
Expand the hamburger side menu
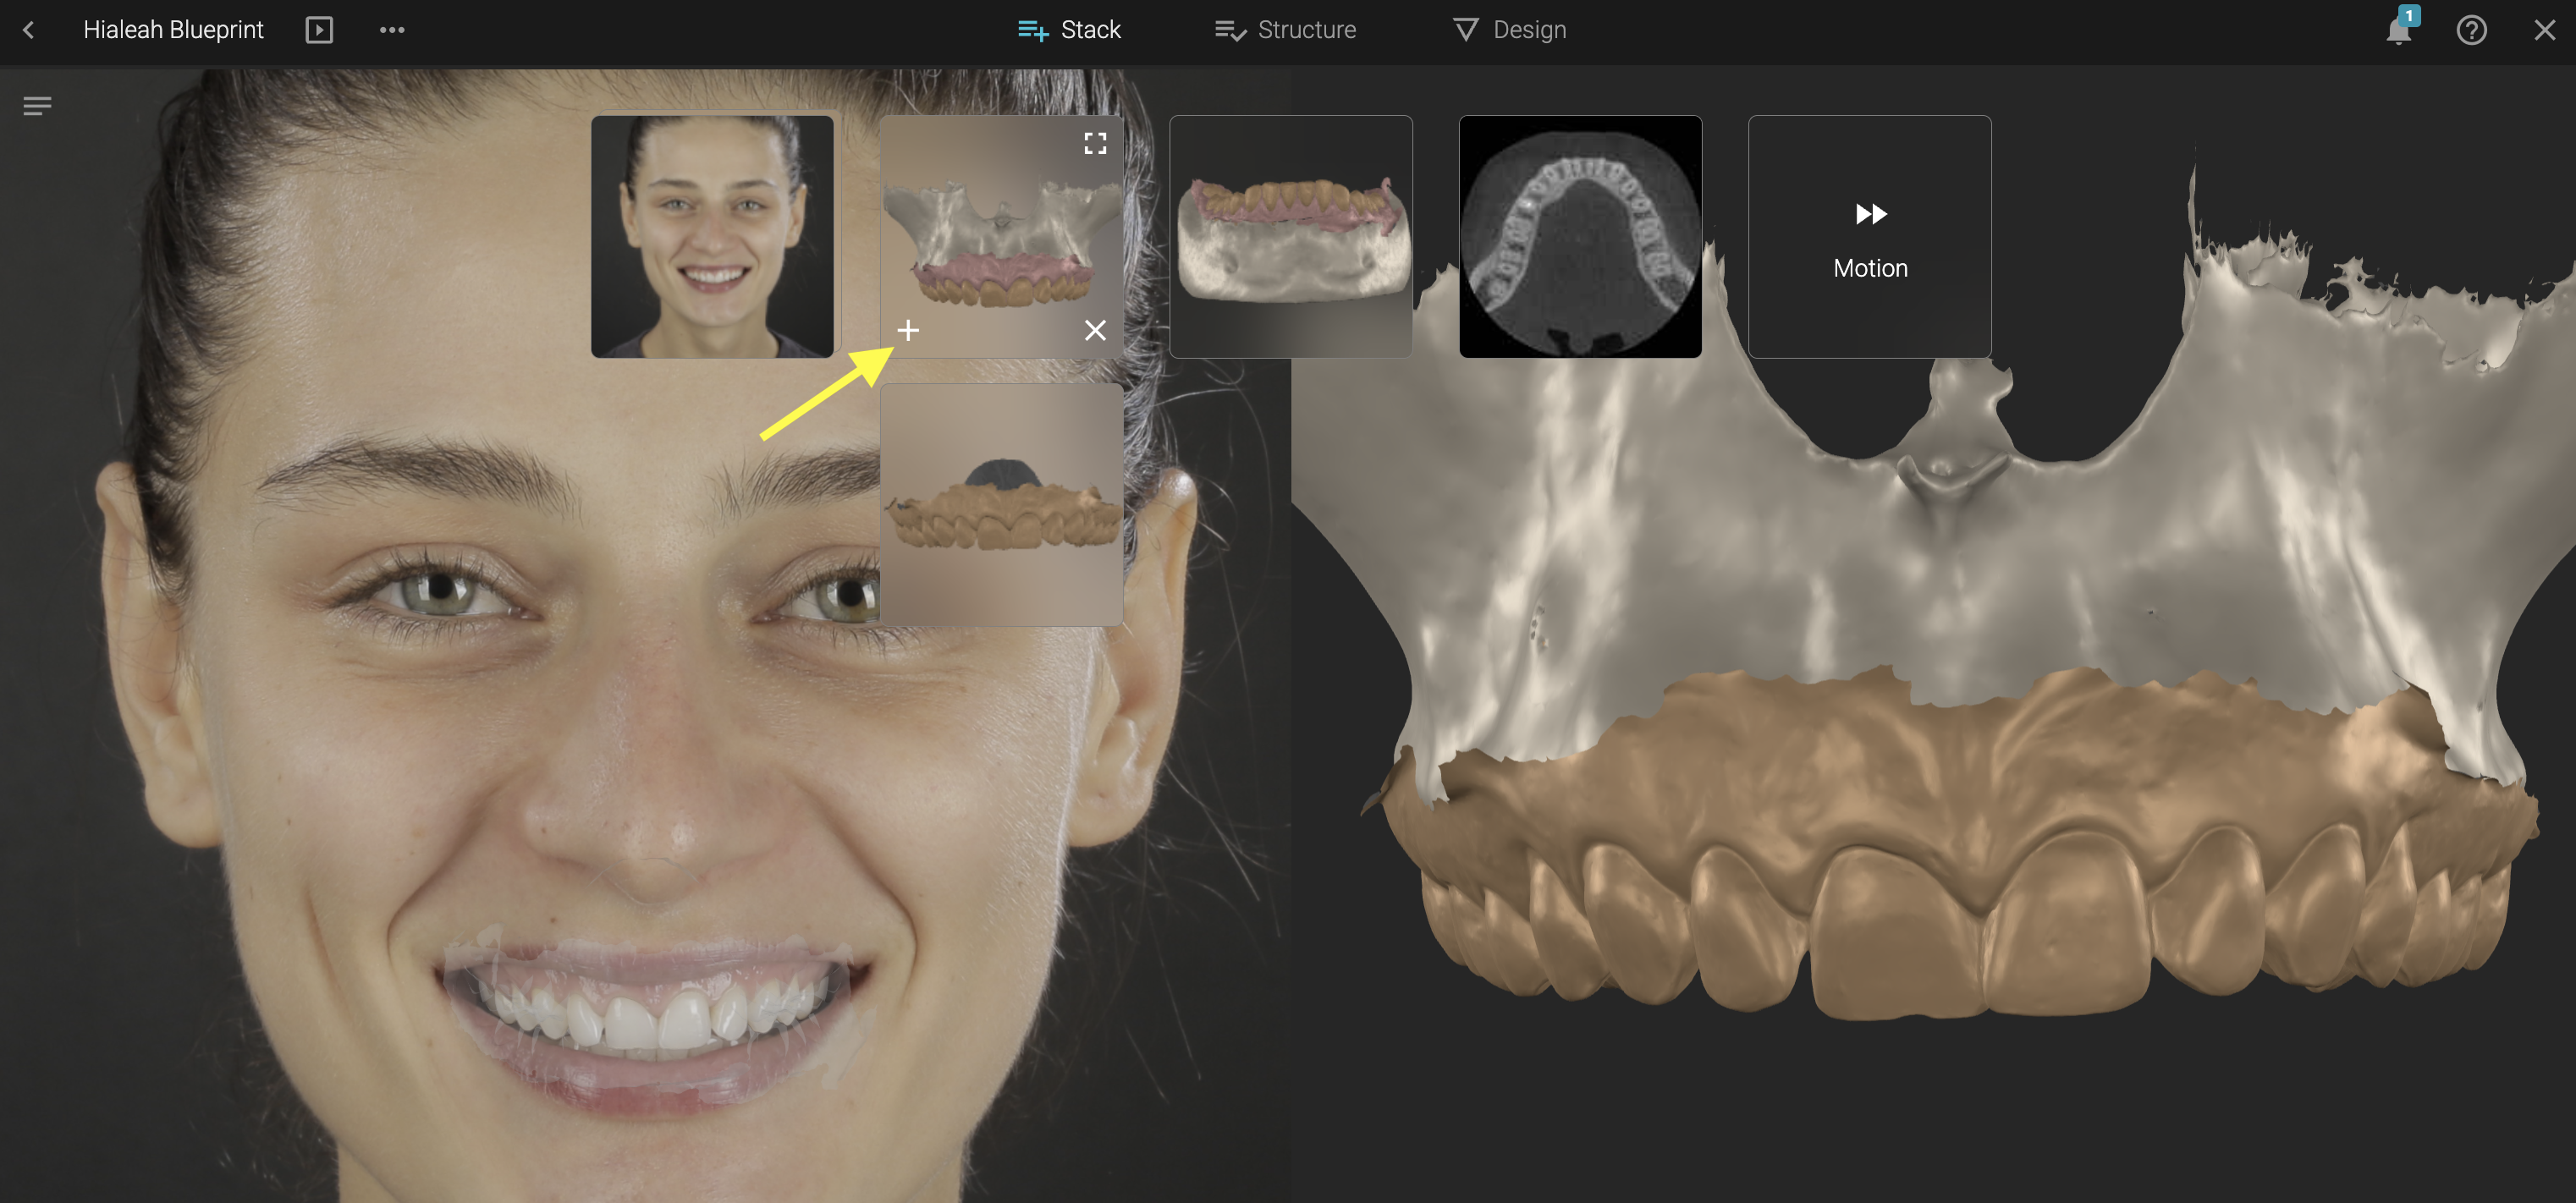pyautogui.click(x=37, y=105)
